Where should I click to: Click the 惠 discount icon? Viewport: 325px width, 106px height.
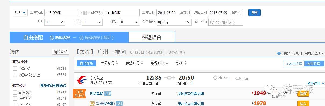click(92, 104)
